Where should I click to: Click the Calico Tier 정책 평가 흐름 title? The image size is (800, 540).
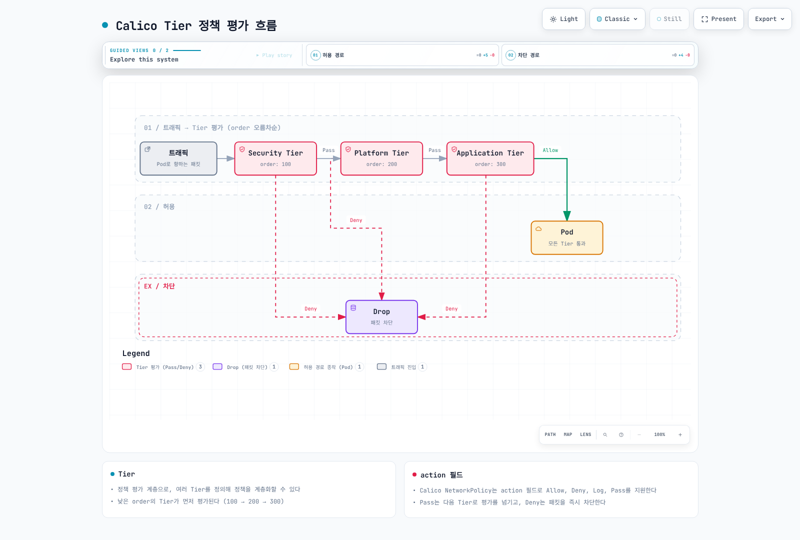click(x=196, y=25)
